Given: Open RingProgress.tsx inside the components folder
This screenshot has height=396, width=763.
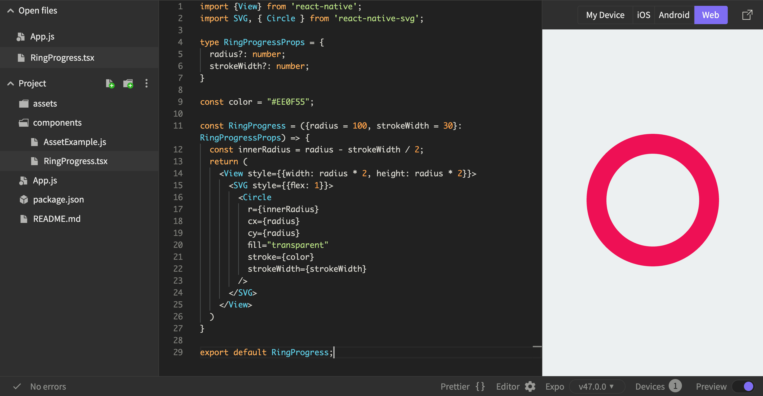Looking at the screenshot, I should click(x=76, y=161).
